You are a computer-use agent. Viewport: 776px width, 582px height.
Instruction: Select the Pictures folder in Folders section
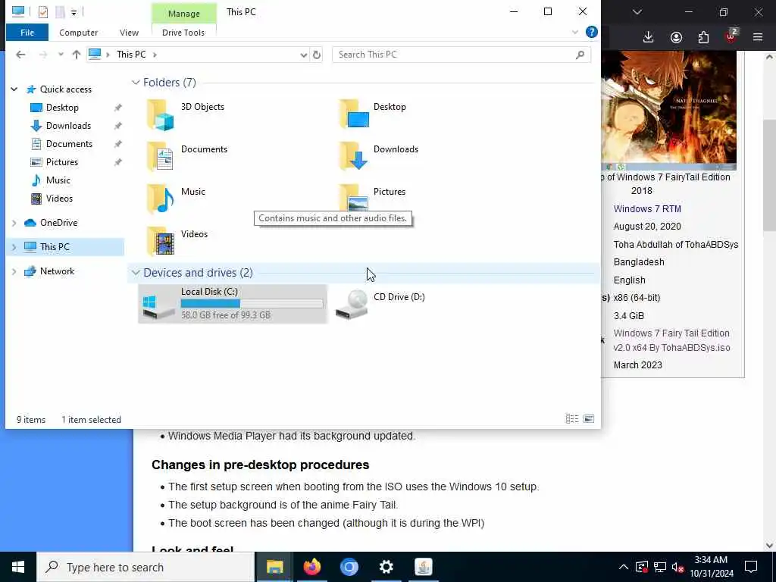tap(372, 197)
